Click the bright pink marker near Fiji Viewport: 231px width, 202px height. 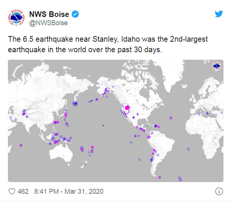click(x=93, y=147)
